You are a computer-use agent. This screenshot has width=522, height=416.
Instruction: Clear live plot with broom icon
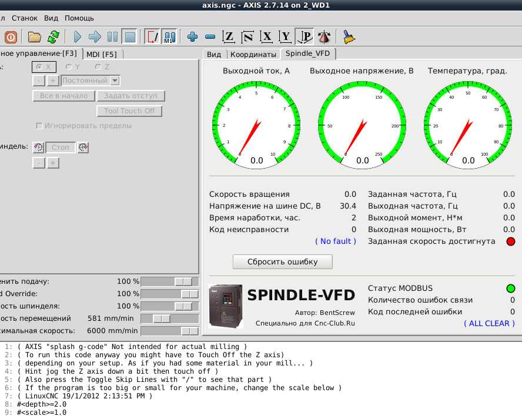tap(349, 36)
